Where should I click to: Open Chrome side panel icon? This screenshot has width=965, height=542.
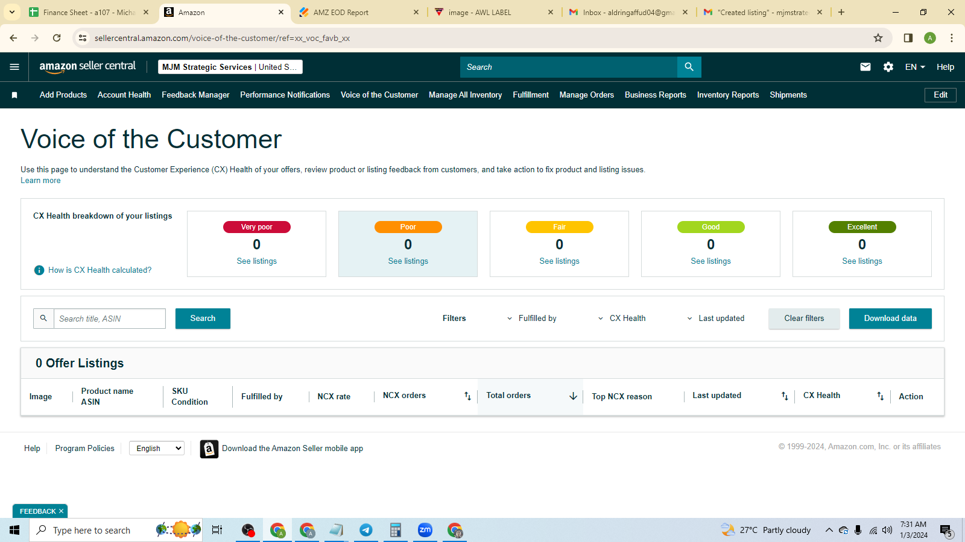point(908,38)
